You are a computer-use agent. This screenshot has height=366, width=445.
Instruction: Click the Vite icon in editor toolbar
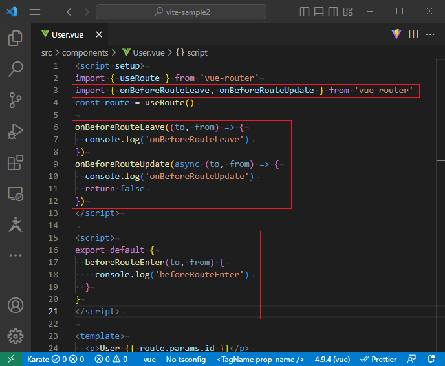(x=396, y=34)
